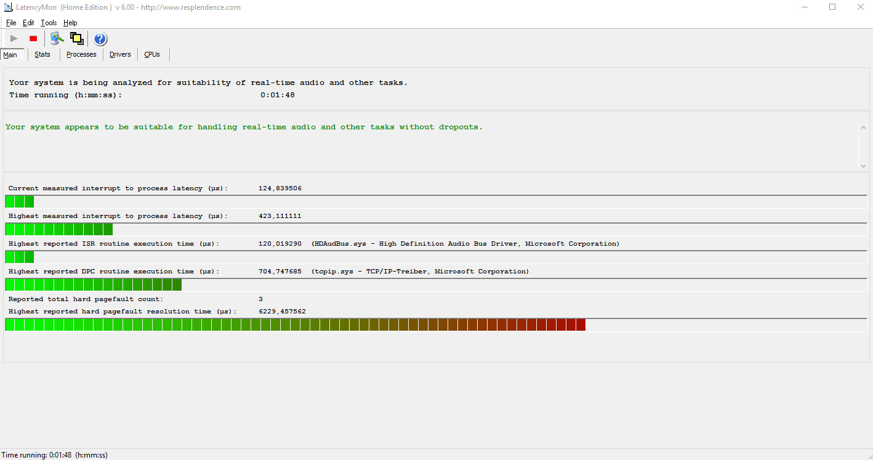Click the LatencyMon title bar app icon

click(9, 7)
